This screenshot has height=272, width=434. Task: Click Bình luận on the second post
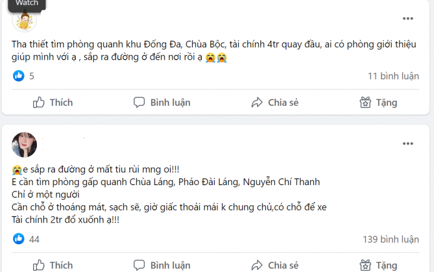162,265
